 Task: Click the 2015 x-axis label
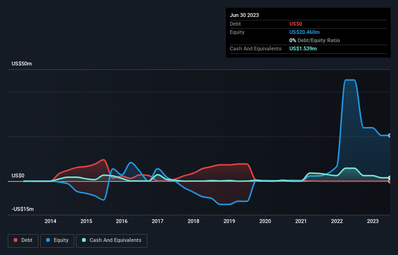[x=86, y=221]
